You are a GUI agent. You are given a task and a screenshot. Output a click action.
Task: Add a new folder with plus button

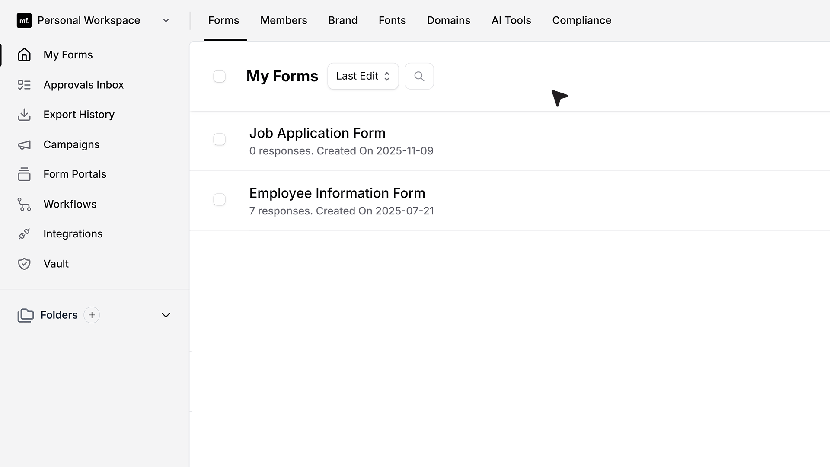click(x=92, y=315)
